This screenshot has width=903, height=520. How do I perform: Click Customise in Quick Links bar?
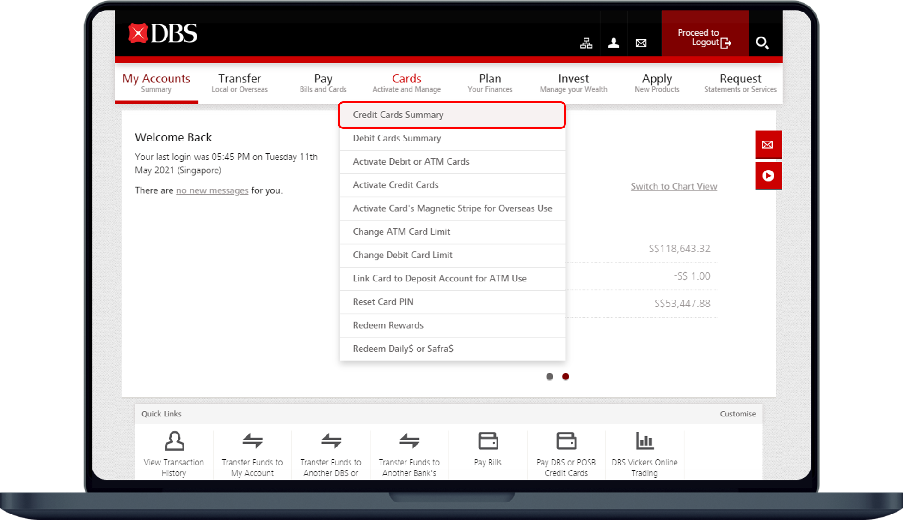pyautogui.click(x=737, y=414)
